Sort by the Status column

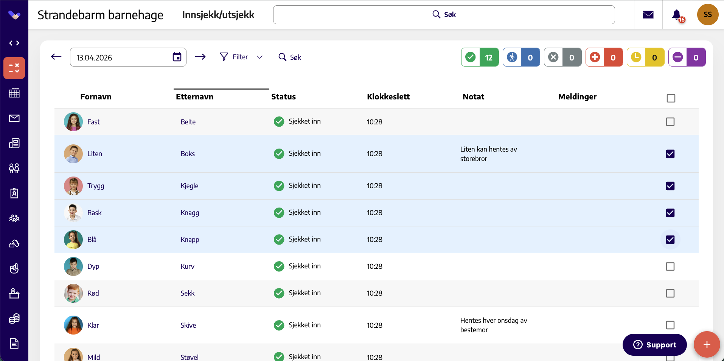click(283, 97)
